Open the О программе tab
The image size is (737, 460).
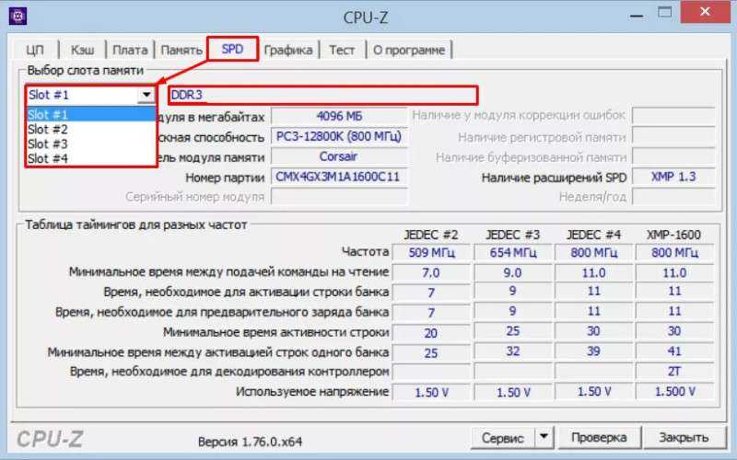[x=409, y=50]
